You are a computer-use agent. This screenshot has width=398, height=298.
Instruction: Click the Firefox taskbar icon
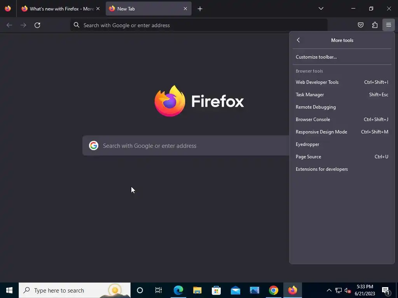pos(292,290)
